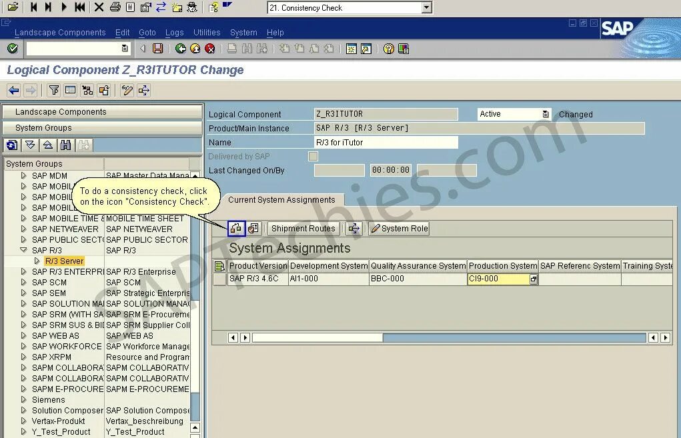Click the tutor open folder icon
The image size is (681, 438).
point(13,7)
